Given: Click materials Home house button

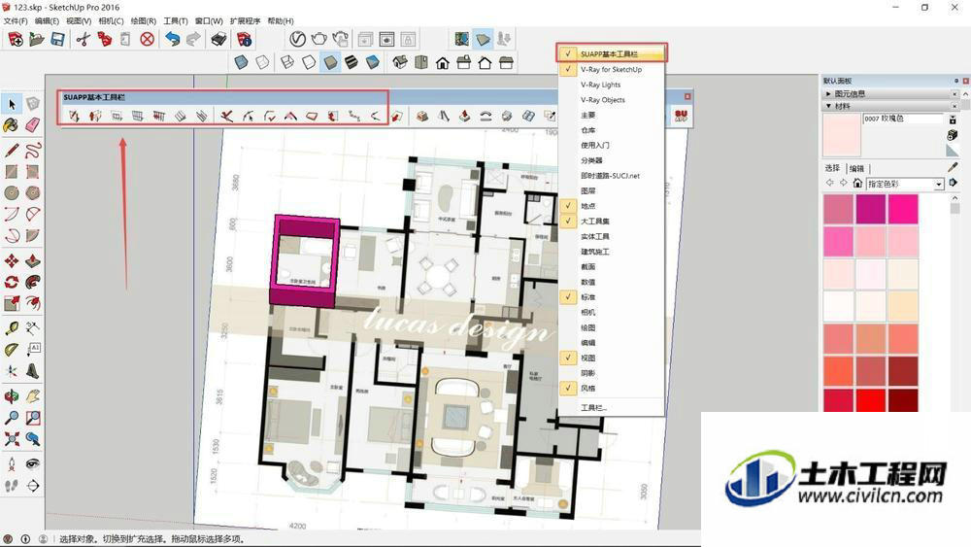Looking at the screenshot, I should [x=857, y=184].
